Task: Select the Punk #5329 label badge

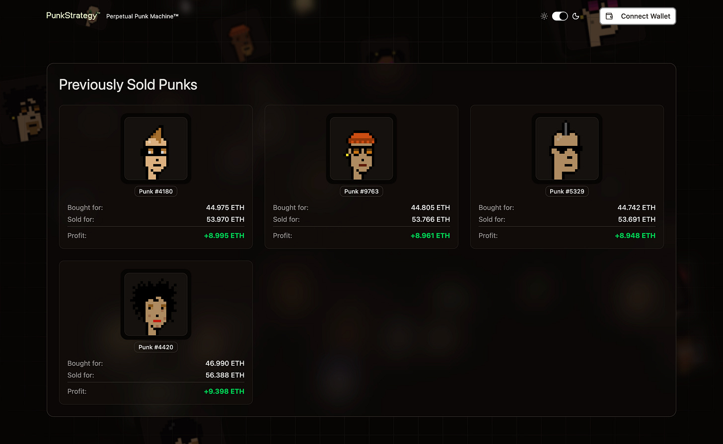Action: tap(567, 191)
